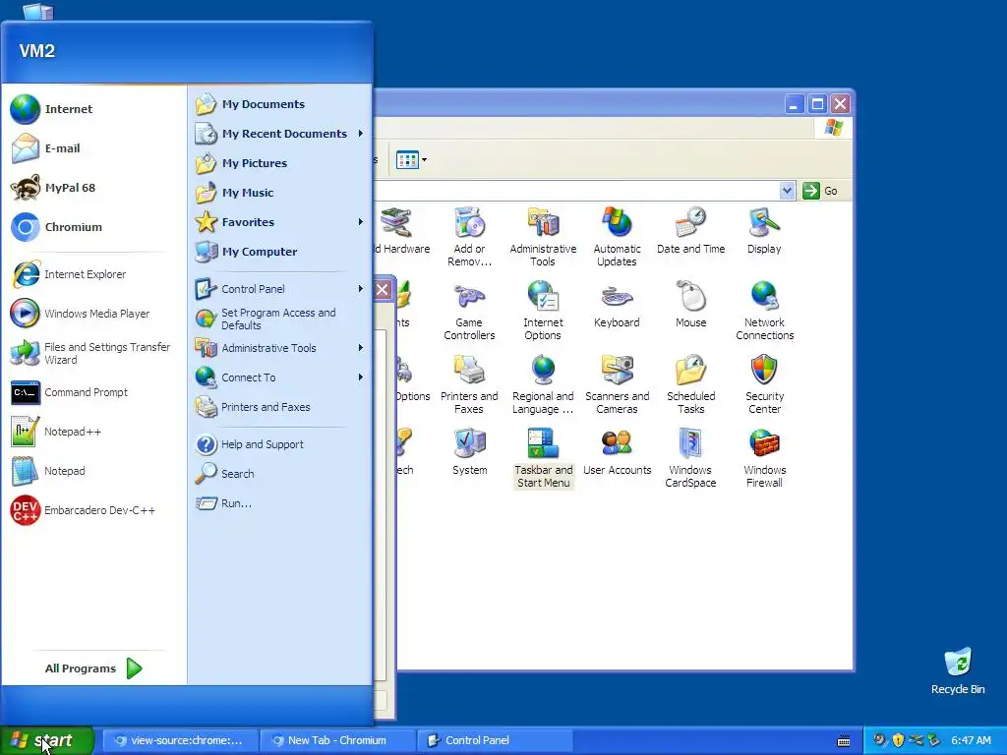The width and height of the screenshot is (1007, 755).
Task: Open Network Connections icon
Action: click(x=764, y=310)
